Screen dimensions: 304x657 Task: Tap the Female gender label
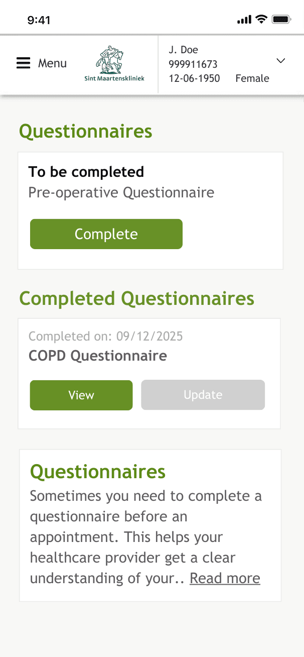tap(252, 78)
